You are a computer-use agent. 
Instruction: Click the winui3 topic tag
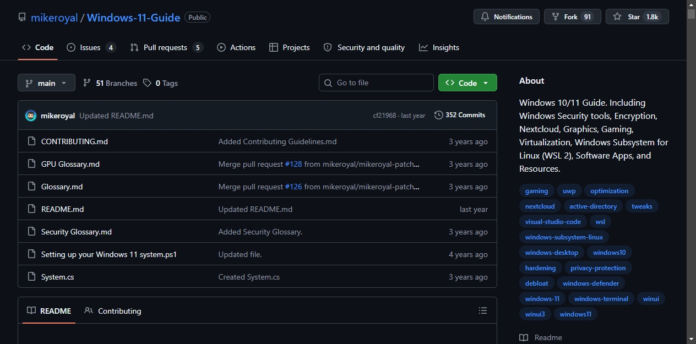pos(535,314)
